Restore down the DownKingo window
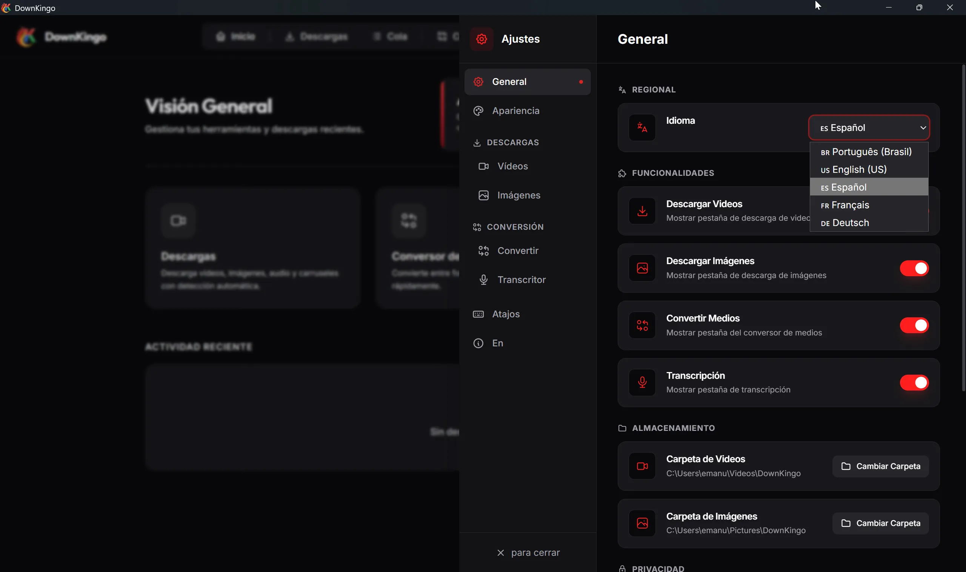The image size is (966, 572). pos(919,8)
